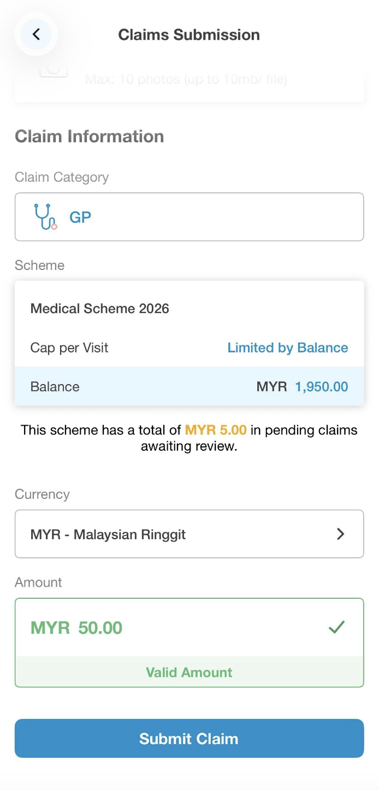The image size is (379, 790).
Task: Tap the Claims Submission page title
Action: click(x=189, y=34)
